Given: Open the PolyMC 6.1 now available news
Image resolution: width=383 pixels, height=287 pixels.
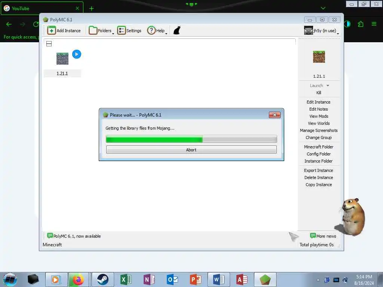Looking at the screenshot, I should [74, 236].
